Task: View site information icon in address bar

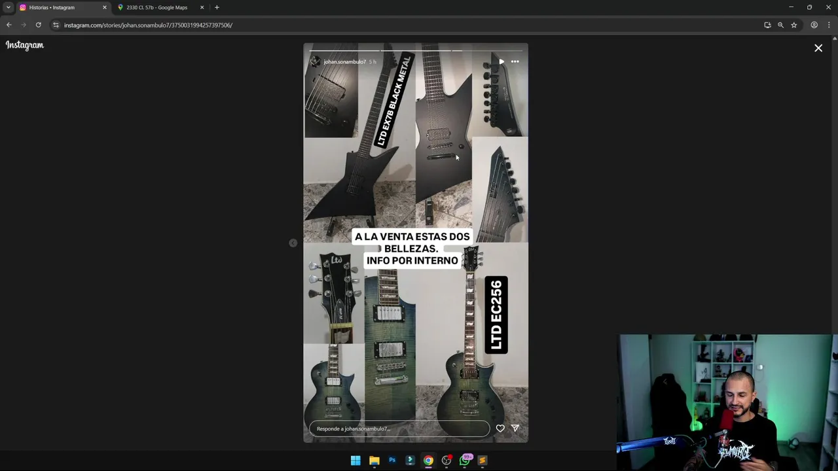Action: click(x=56, y=25)
